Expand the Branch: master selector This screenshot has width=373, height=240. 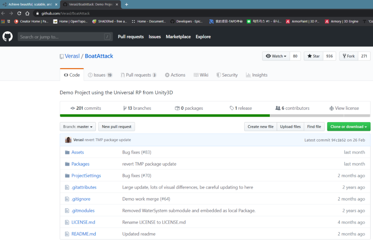(78, 127)
